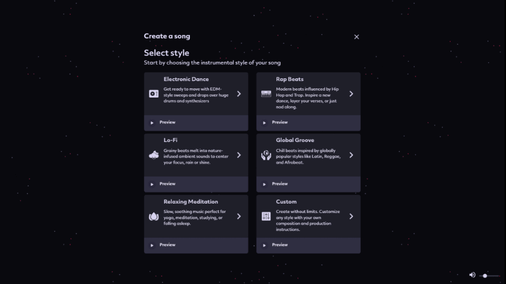Close the Create a song dialog
This screenshot has width=506, height=284.
click(356, 36)
